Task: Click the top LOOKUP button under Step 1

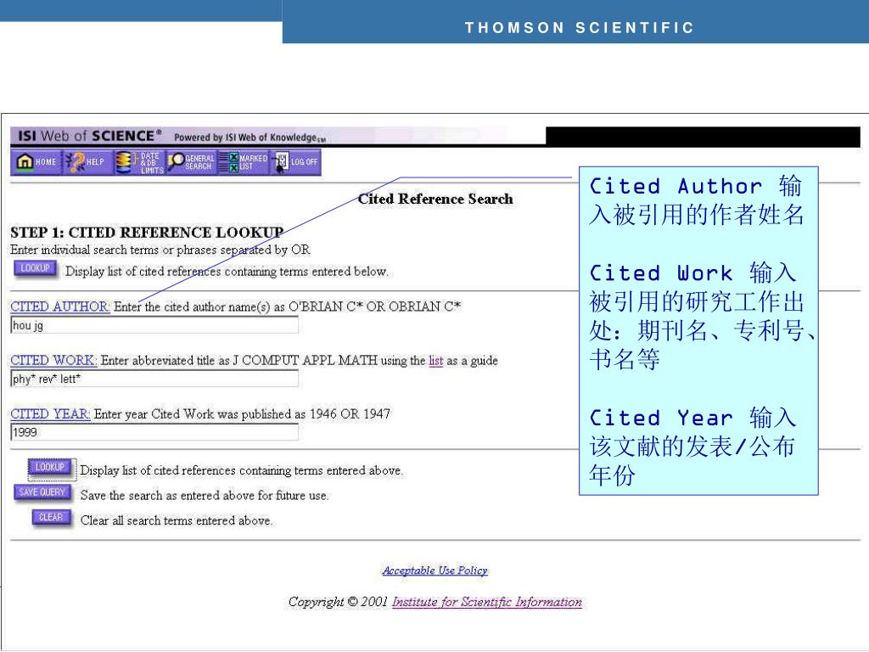Action: coord(35,268)
